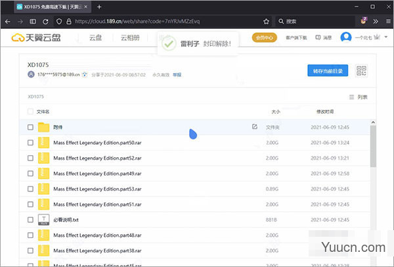
Task: Click the file list scrollbar thumb
Action: click(373, 146)
